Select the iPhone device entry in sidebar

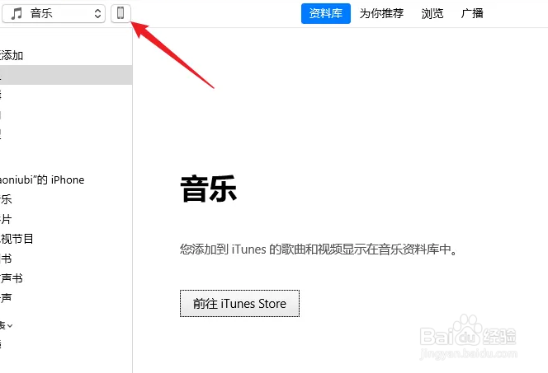tap(42, 180)
